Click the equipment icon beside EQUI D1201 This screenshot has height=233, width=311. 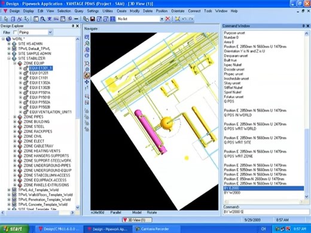[26, 73]
